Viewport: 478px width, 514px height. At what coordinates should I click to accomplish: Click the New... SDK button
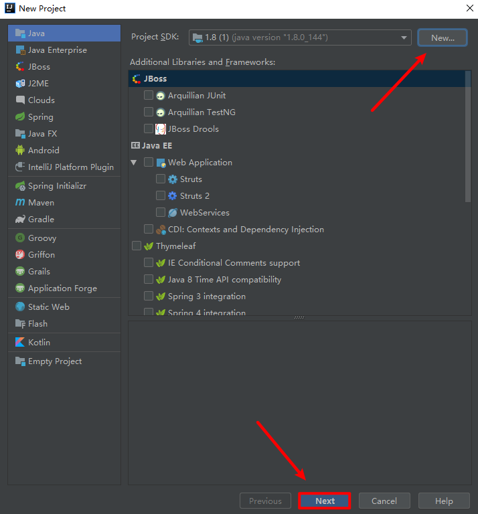click(x=443, y=37)
